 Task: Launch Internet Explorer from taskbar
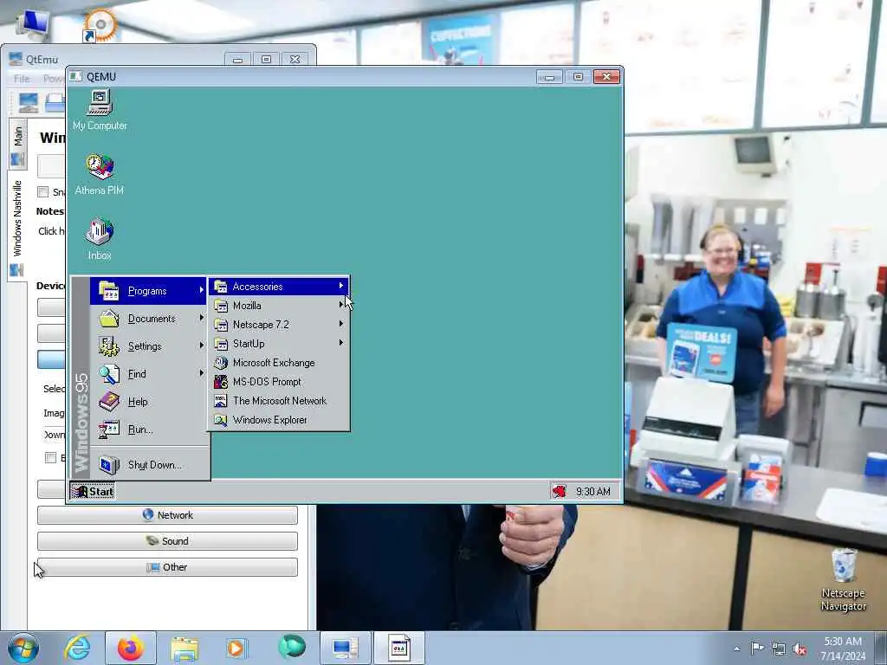point(77,648)
